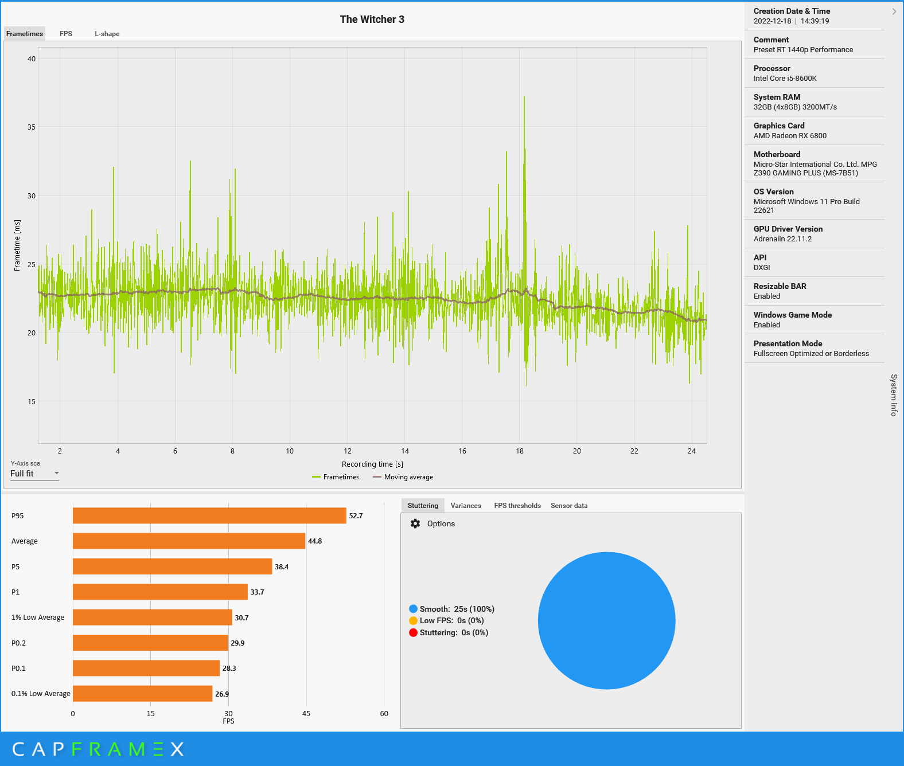904x766 pixels.
Task: Click the blue stuttering pie chart
Action: (x=606, y=620)
